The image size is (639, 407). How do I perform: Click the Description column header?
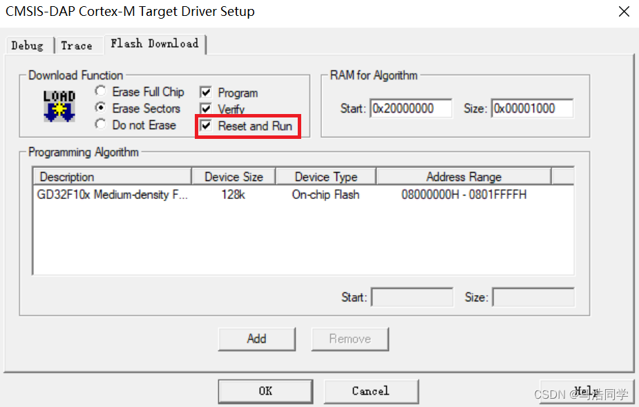point(113,177)
